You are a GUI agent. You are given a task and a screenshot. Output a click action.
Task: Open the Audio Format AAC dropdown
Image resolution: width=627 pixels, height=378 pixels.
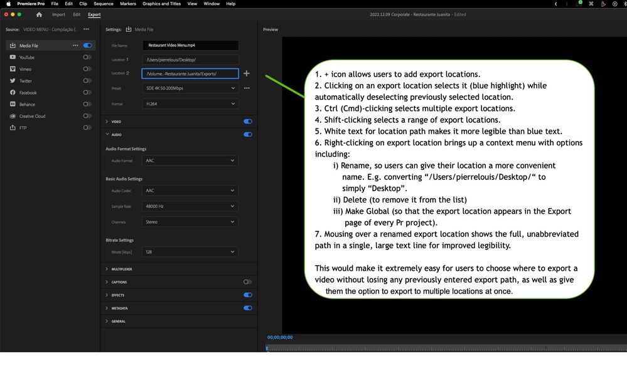(190, 160)
